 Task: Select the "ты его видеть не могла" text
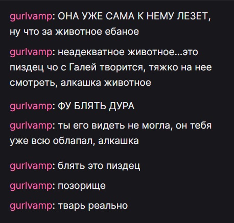point(114,126)
